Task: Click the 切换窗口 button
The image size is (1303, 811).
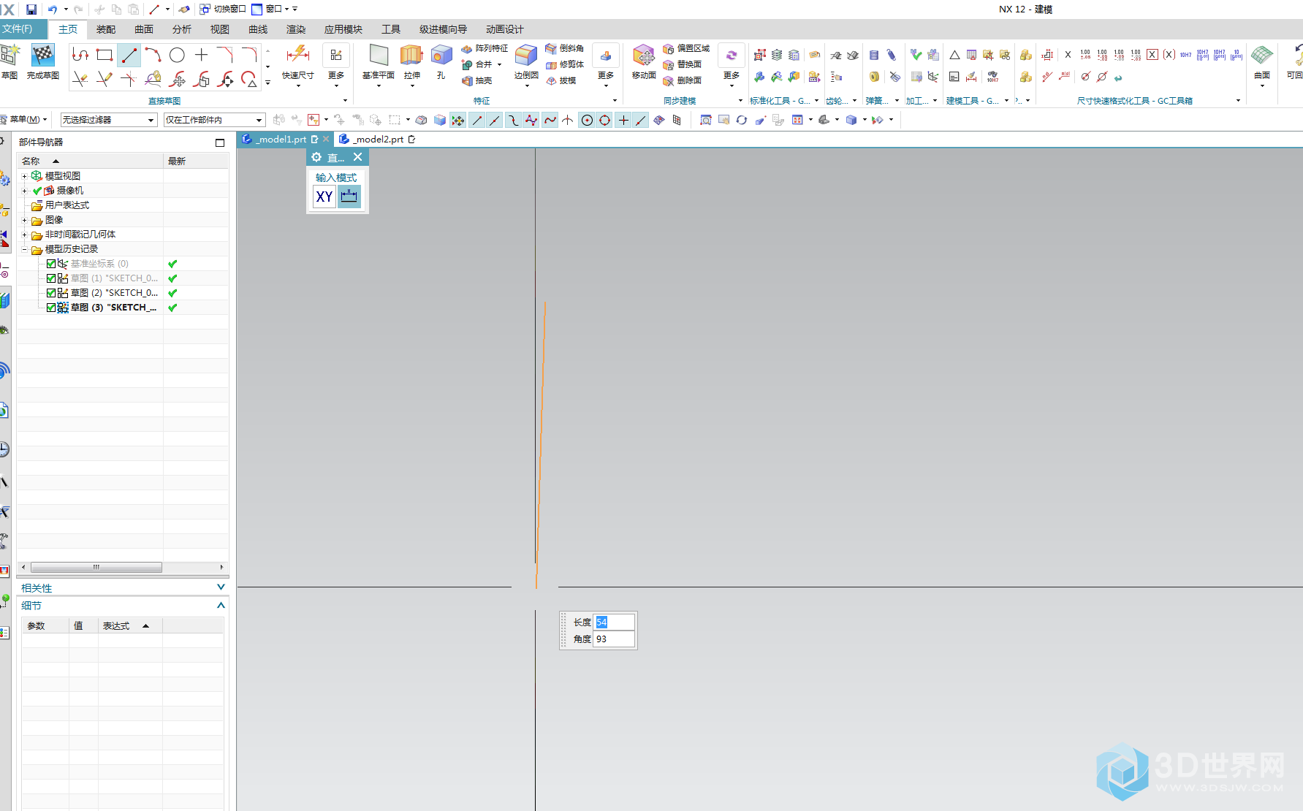Action: 223,9
